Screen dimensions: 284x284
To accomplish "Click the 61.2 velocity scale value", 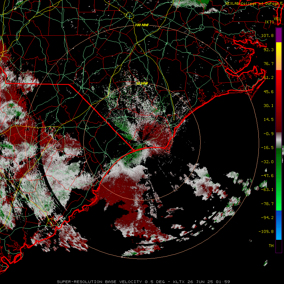I will click(269, 77).
